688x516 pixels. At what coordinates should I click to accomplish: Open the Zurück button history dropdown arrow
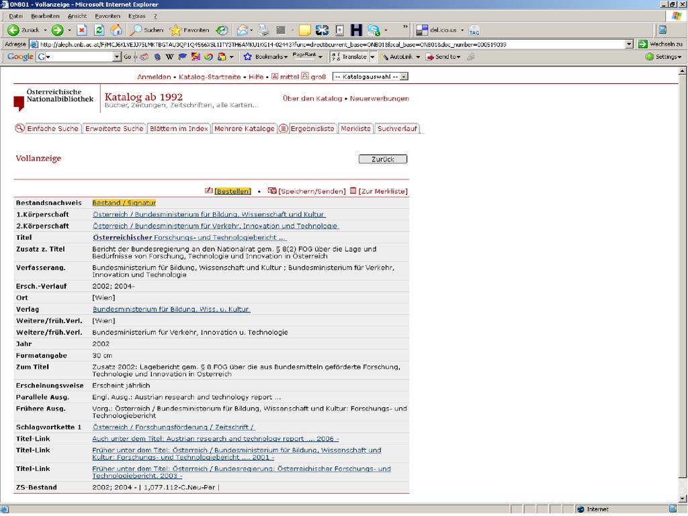click(45, 30)
